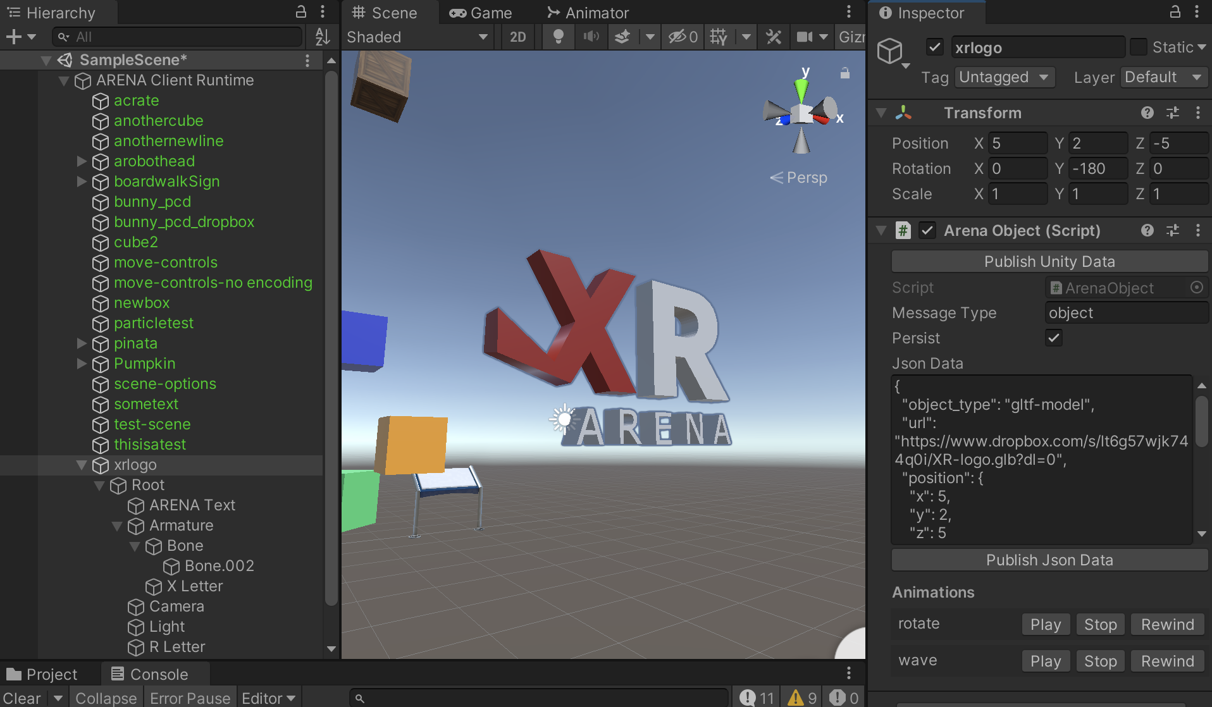Image resolution: width=1212 pixels, height=707 pixels.
Task: Clear the console log
Action: click(23, 698)
